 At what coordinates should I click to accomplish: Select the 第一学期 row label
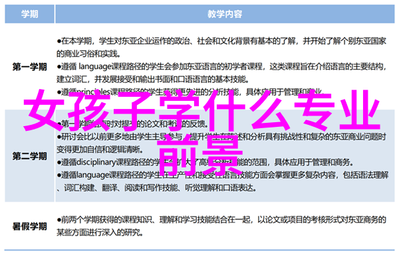pyautogui.click(x=29, y=67)
